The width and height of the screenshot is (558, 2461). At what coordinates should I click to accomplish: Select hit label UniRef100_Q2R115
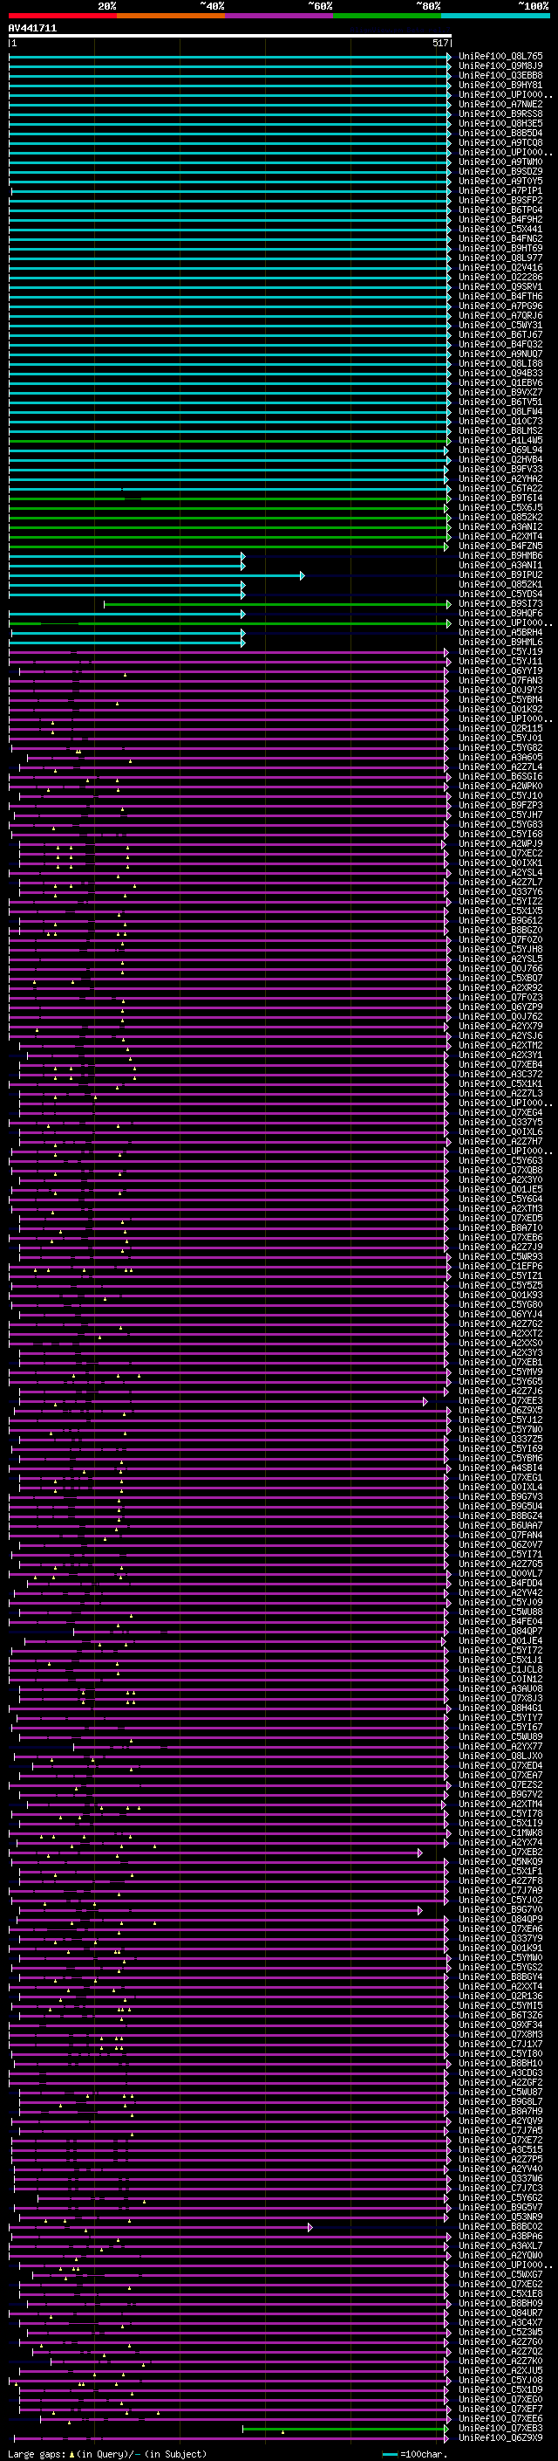pos(500,729)
